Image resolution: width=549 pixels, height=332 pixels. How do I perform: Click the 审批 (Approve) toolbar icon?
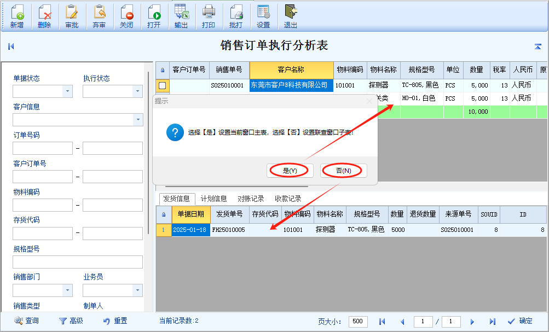coord(72,16)
